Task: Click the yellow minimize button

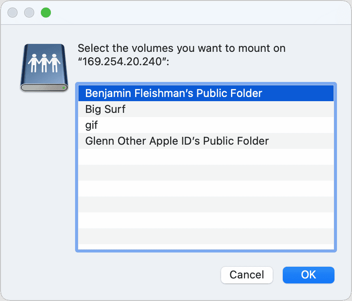Action: [29, 13]
